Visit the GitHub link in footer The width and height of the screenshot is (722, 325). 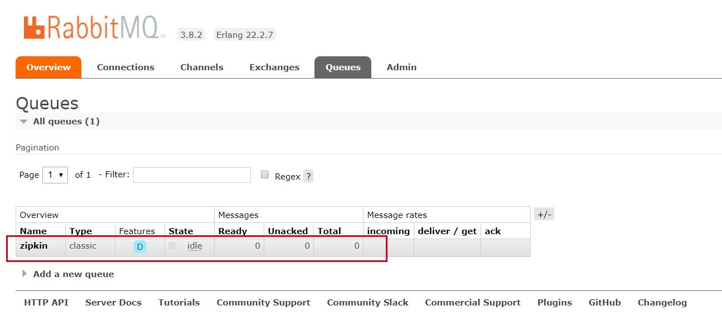[604, 302]
